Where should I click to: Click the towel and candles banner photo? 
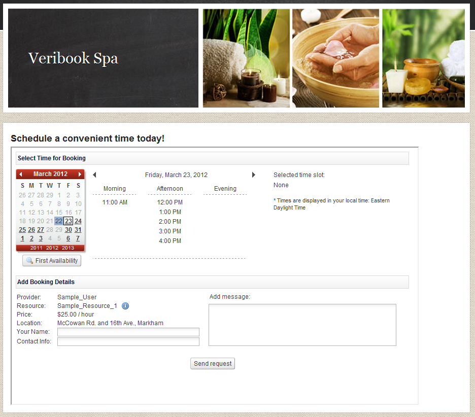(246, 58)
